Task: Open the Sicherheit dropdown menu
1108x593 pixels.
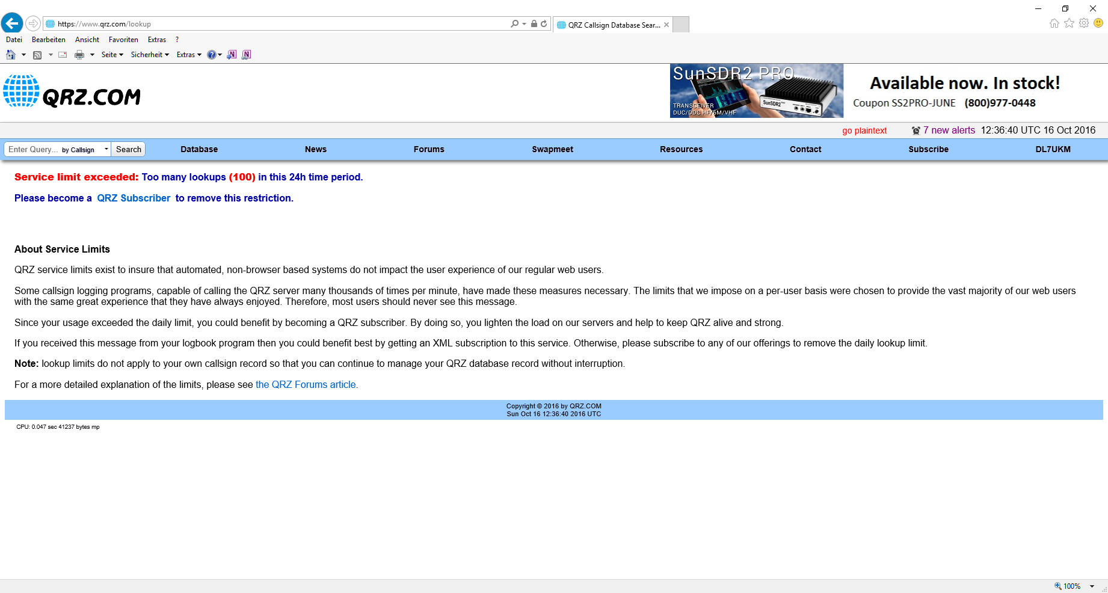Action: tap(150, 55)
